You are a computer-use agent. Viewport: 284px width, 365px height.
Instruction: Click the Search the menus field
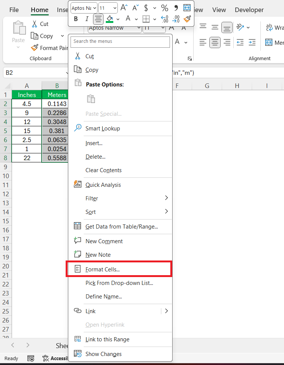(120, 41)
